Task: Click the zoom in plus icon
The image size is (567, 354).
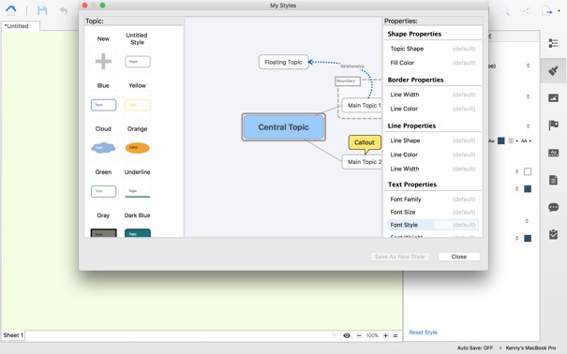Action: tap(385, 335)
